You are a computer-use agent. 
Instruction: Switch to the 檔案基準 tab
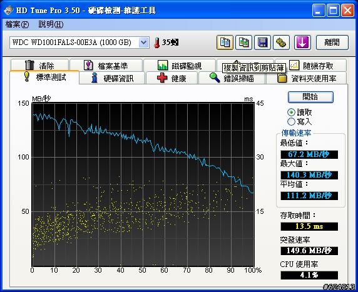[106, 65]
